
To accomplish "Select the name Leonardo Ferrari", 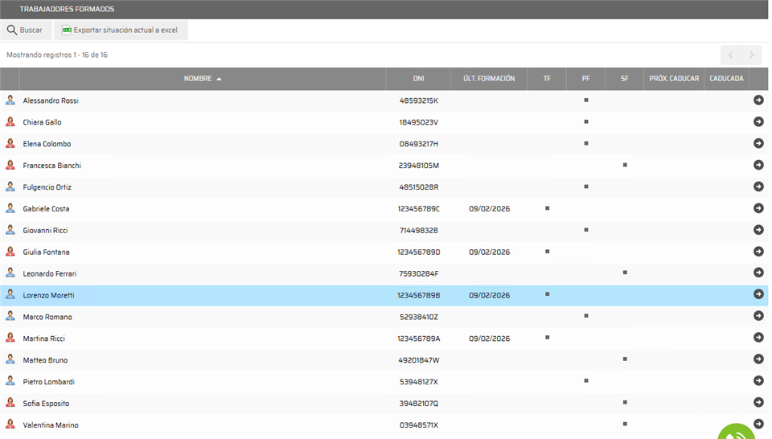I will point(50,273).
